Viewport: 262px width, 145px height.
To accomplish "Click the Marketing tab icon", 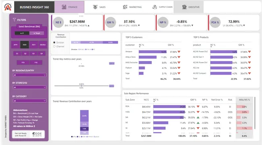I will pyautogui.click(x=125, y=7).
